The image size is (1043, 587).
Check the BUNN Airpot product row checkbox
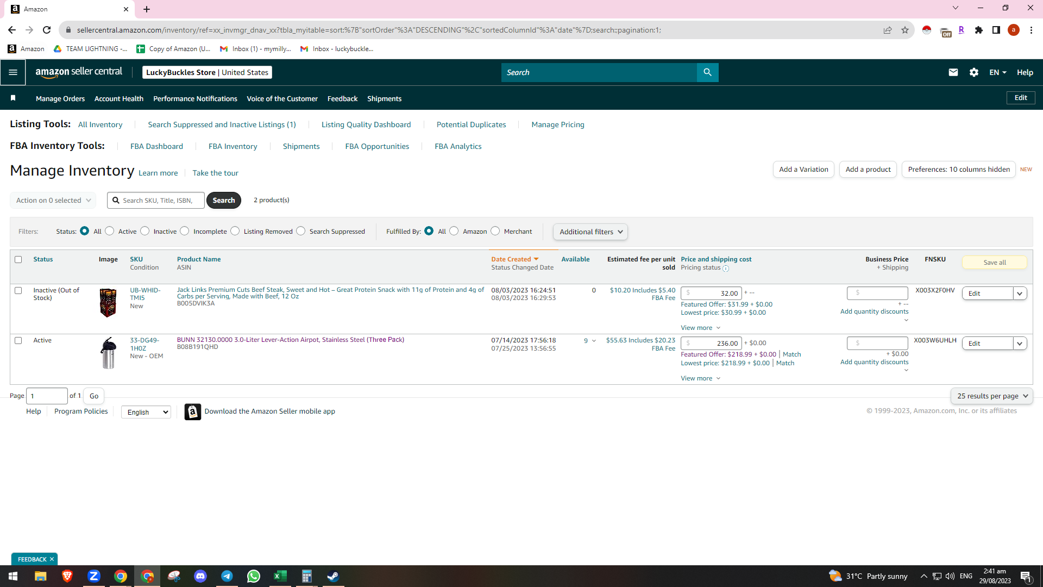18,340
